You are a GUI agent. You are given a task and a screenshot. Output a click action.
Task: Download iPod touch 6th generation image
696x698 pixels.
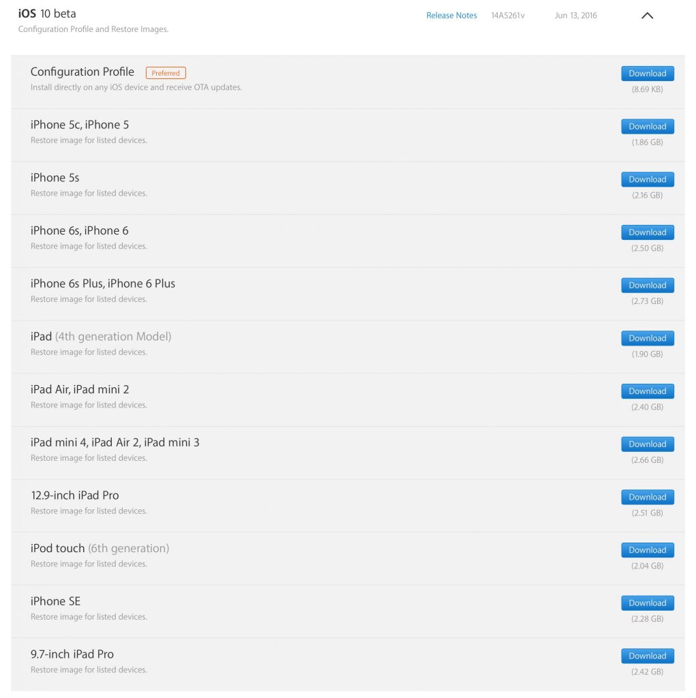pos(647,550)
